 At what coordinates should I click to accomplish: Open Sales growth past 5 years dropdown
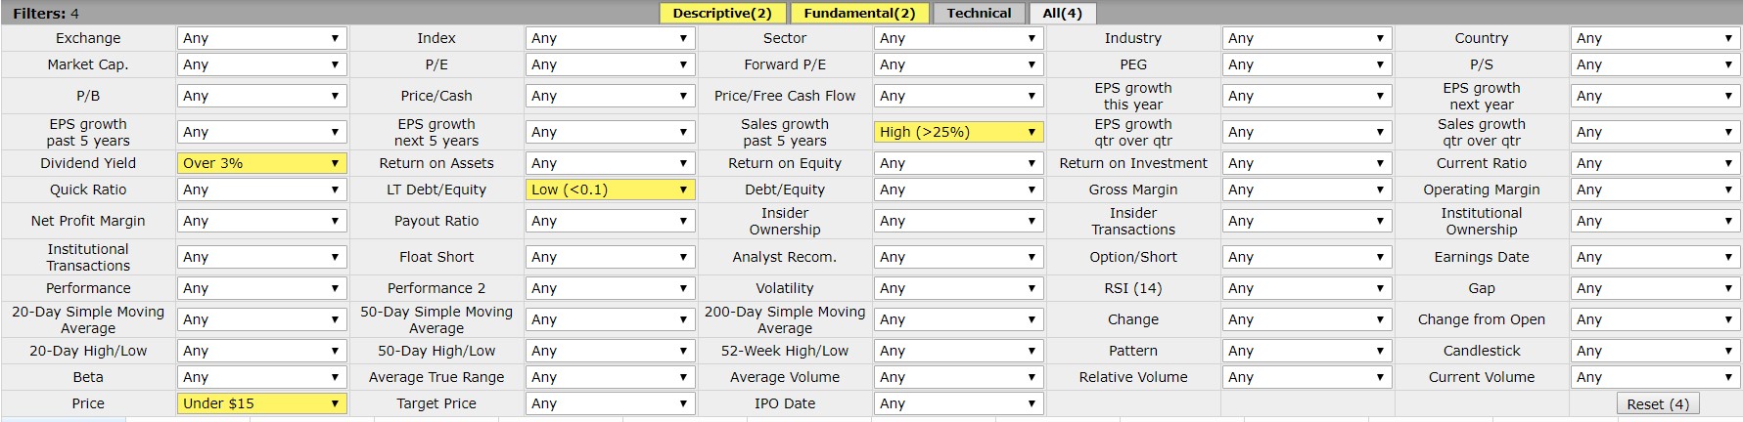pos(958,132)
